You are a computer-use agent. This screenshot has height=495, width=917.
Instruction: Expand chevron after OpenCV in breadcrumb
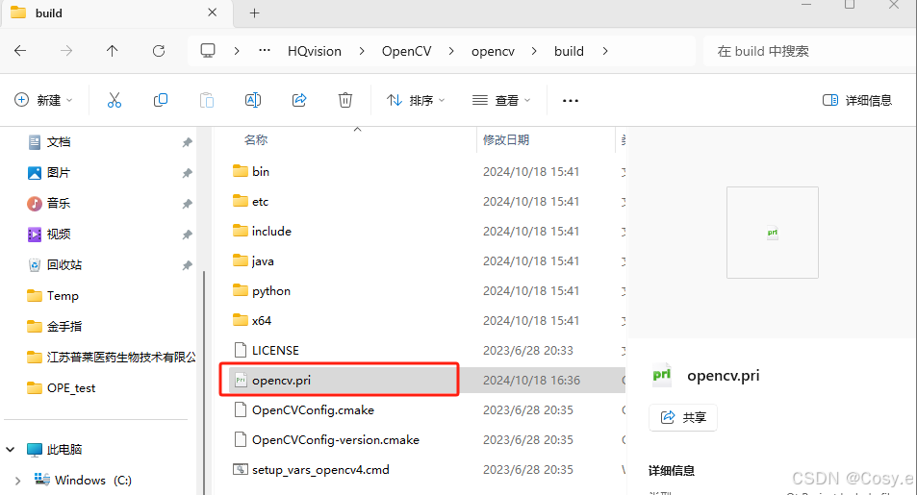tap(451, 52)
